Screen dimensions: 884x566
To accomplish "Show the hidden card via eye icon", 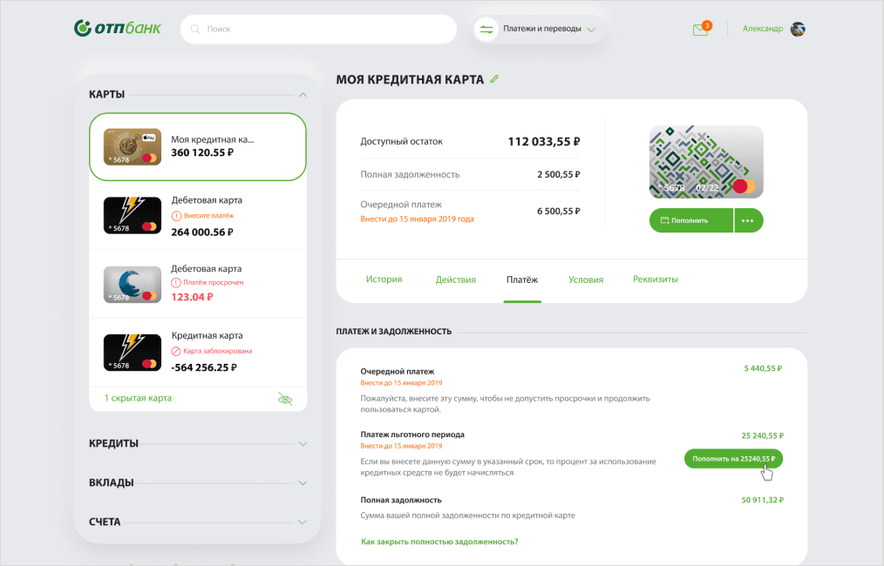I will 284,399.
